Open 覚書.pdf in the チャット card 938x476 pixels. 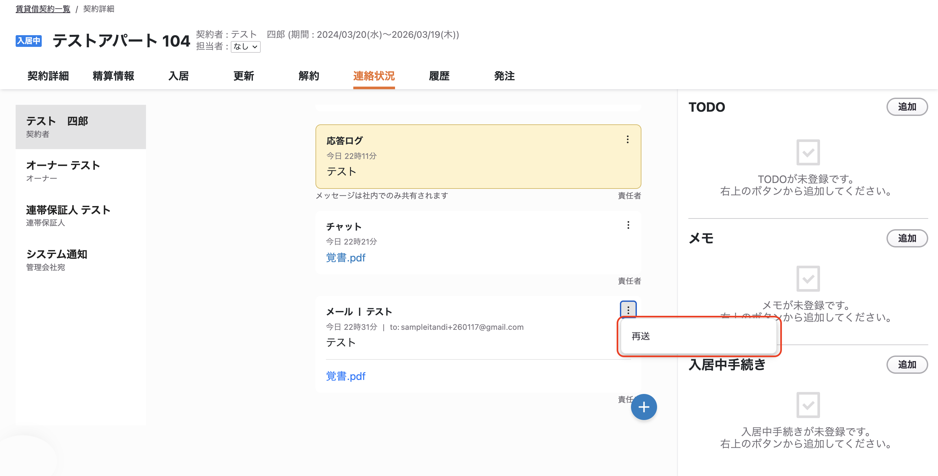pyautogui.click(x=345, y=258)
